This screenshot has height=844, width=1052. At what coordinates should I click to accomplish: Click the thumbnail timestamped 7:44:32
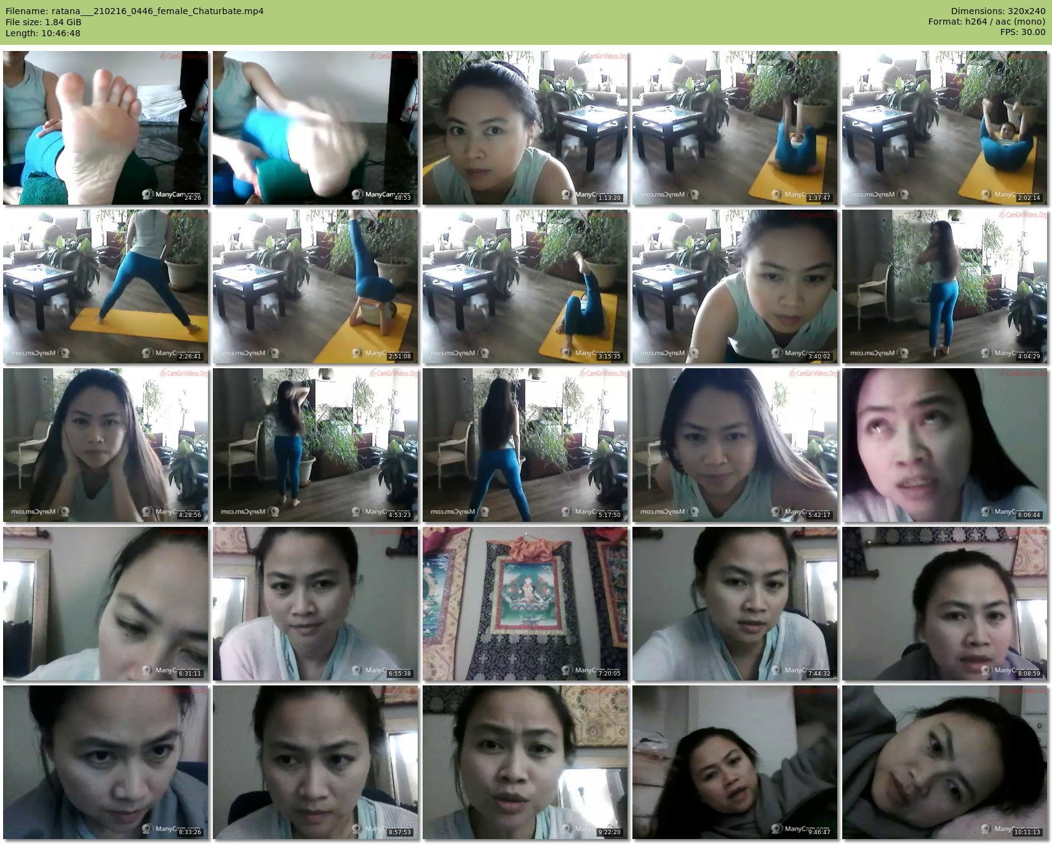735,604
